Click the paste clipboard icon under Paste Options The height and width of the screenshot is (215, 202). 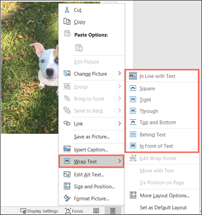click(x=79, y=47)
